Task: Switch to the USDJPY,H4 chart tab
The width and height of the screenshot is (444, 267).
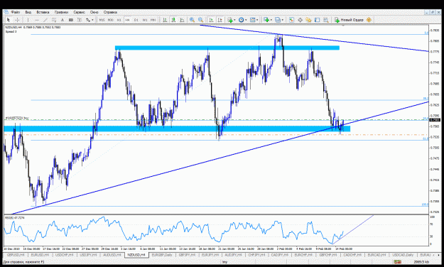Action: [x=88, y=255]
